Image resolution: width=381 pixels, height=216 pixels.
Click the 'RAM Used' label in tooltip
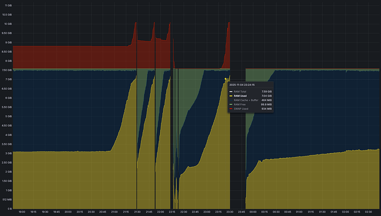tap(240, 96)
